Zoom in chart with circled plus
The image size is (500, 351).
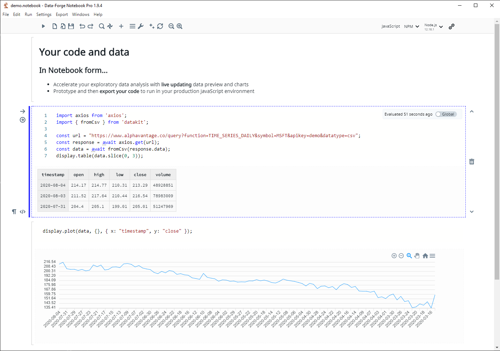click(394, 256)
